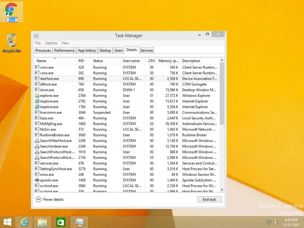Click the Suspended status of livecomm.exe
The height and width of the screenshot is (228, 304).
pyautogui.click(x=102, y=113)
